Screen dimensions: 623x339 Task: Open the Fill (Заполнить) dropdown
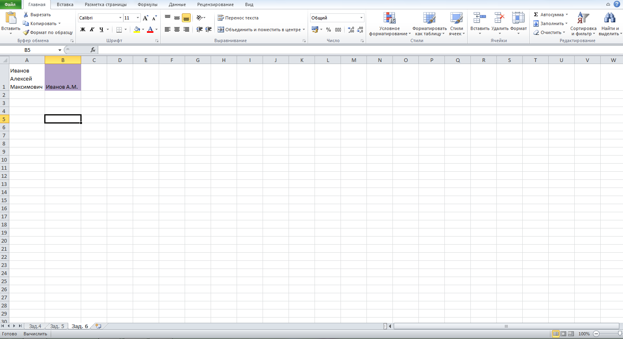pos(550,23)
